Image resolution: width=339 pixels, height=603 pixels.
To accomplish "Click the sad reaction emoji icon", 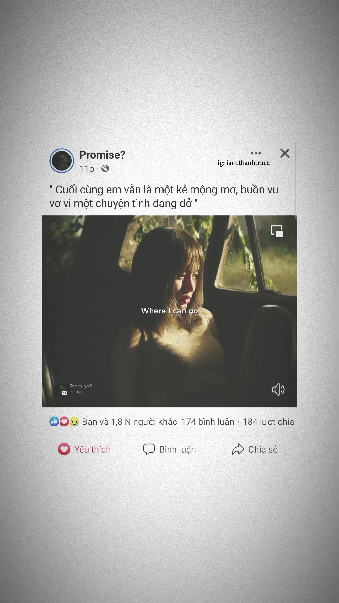I will click(74, 421).
